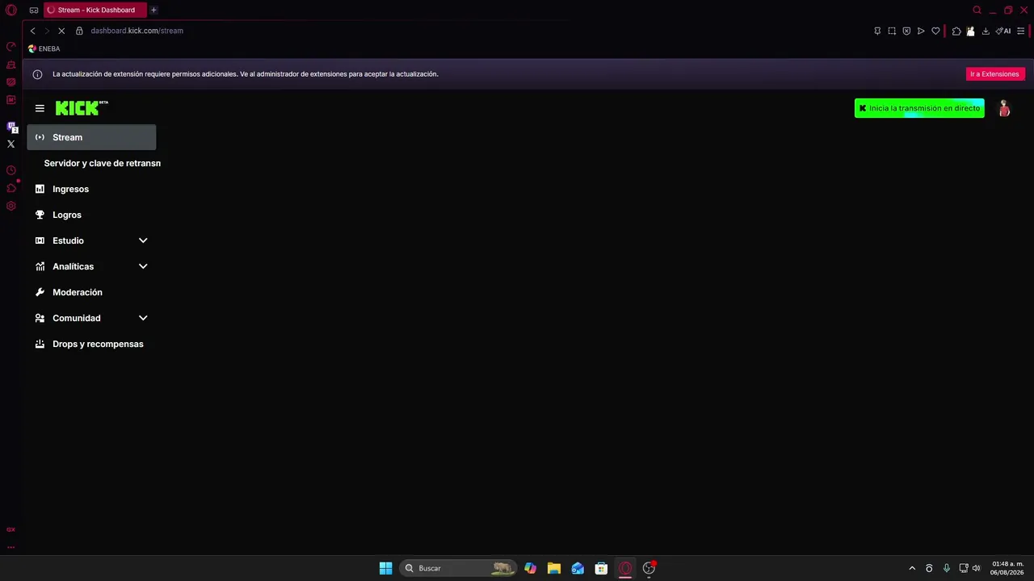Open Drops y recompensas
The image size is (1034, 581).
tap(91, 344)
